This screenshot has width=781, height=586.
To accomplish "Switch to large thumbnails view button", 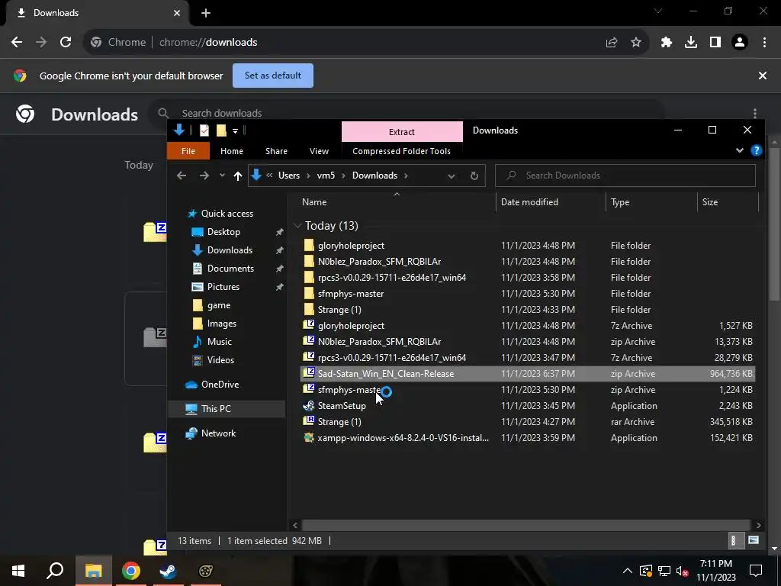I will coord(754,541).
